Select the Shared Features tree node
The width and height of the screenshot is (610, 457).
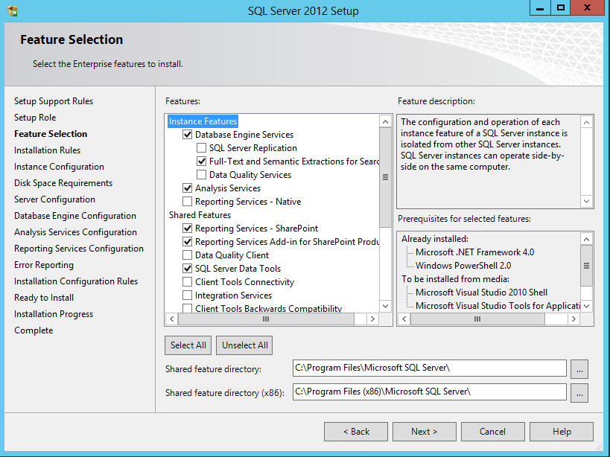200,215
